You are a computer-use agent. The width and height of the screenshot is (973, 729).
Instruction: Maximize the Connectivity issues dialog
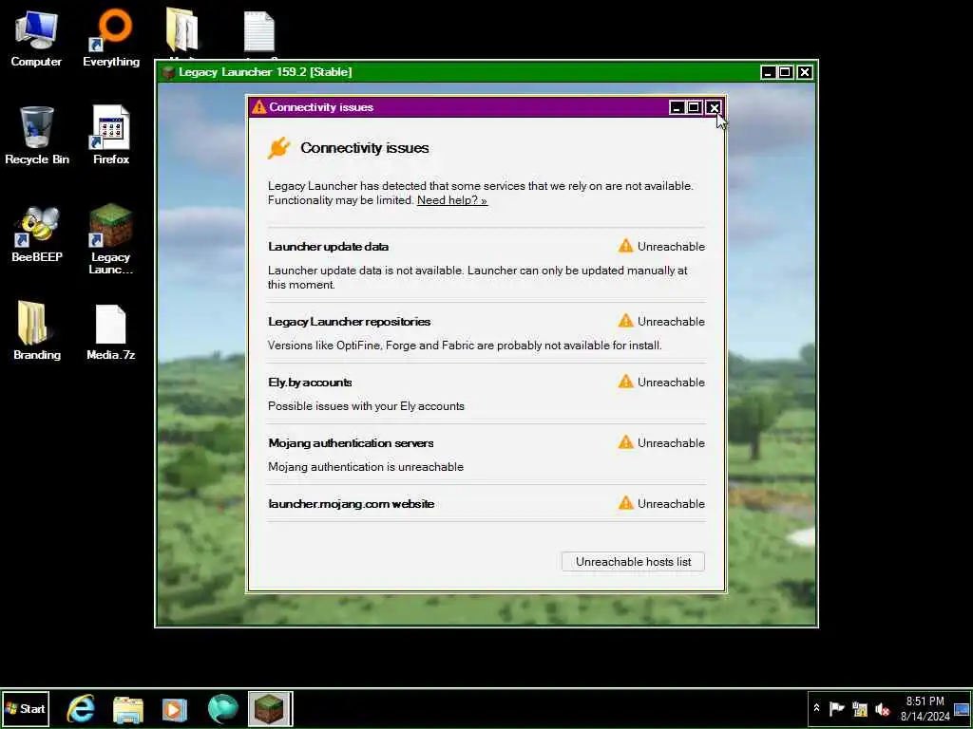click(x=695, y=108)
